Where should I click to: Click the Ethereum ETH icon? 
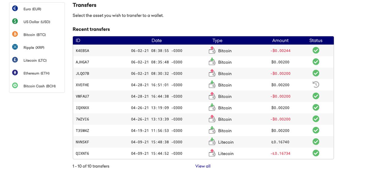click(15, 73)
